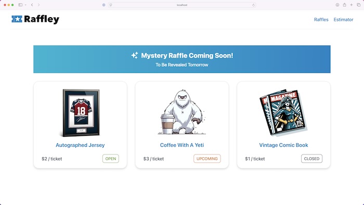Image resolution: width=364 pixels, height=205 pixels.
Task: Click the $2 / ticket price
Action: point(52,159)
